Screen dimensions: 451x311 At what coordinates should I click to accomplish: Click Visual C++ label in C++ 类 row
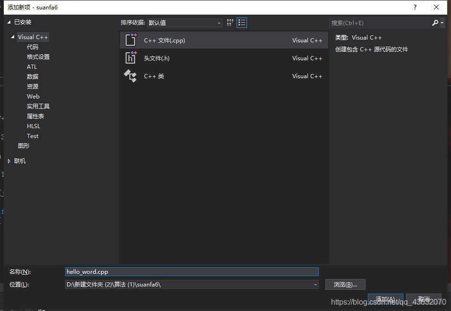[307, 76]
